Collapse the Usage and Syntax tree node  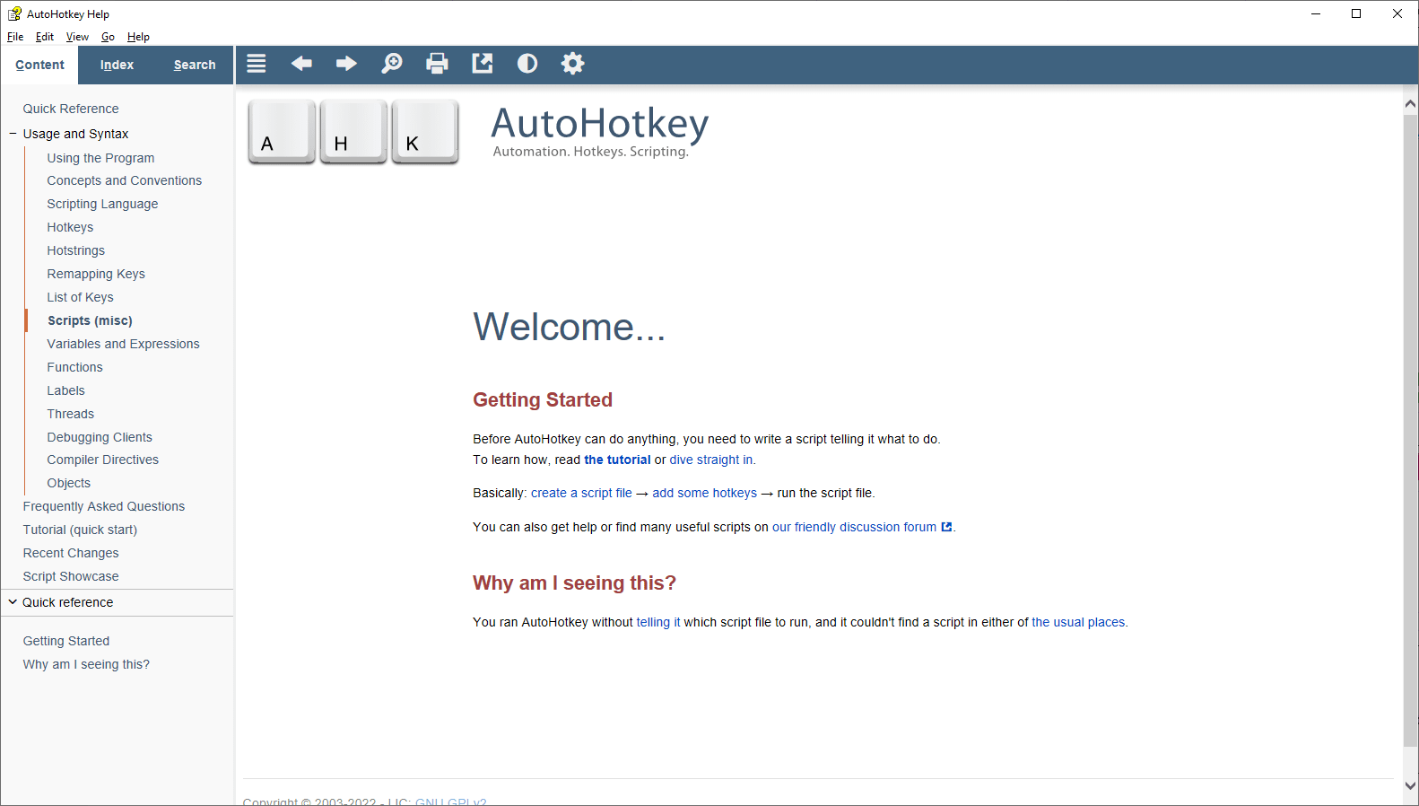pyautogui.click(x=13, y=134)
